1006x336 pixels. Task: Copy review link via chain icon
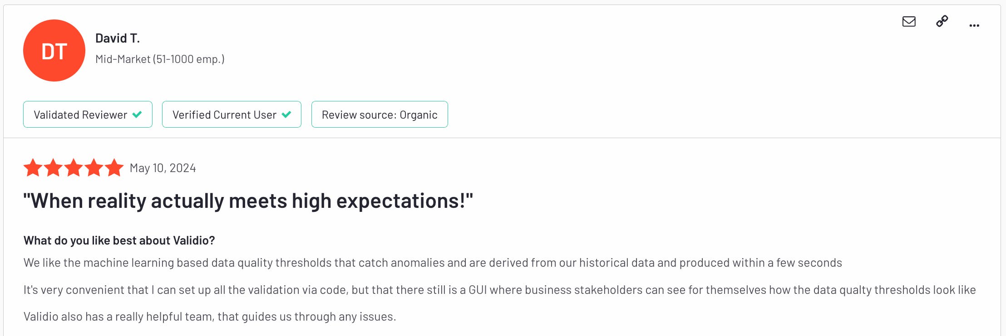942,21
